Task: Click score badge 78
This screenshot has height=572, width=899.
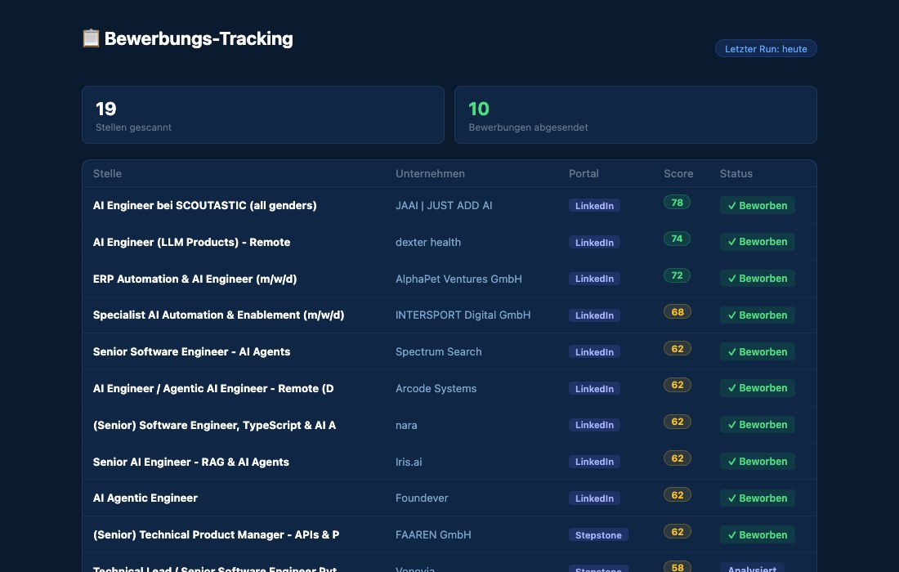Action: [x=678, y=203]
